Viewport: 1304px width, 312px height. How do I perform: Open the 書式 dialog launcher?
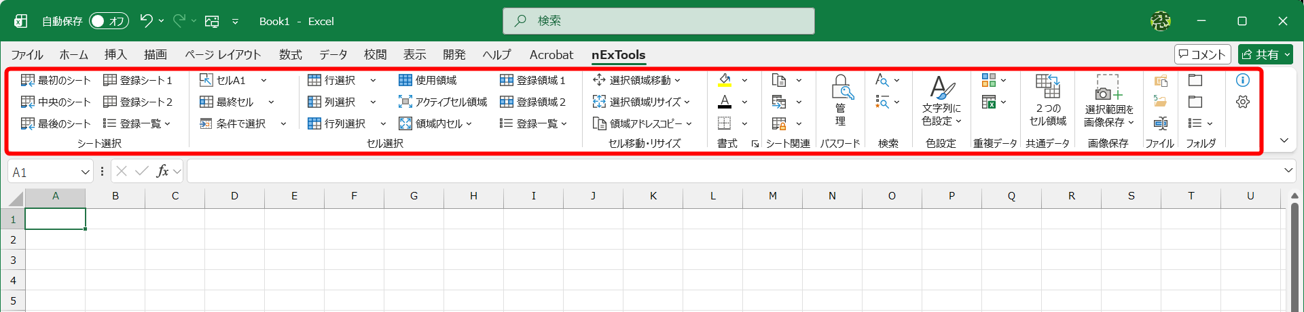[755, 144]
